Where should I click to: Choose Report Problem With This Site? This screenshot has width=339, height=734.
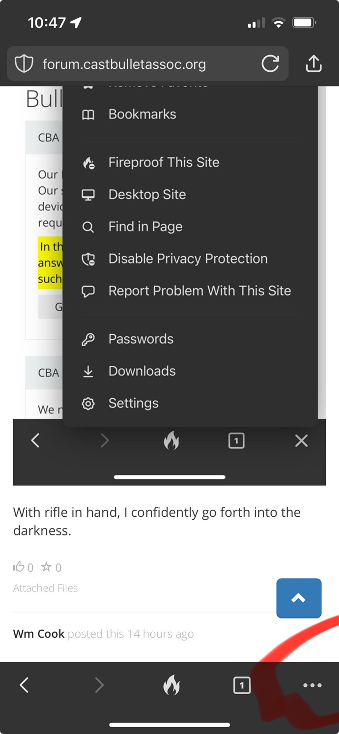190,291
